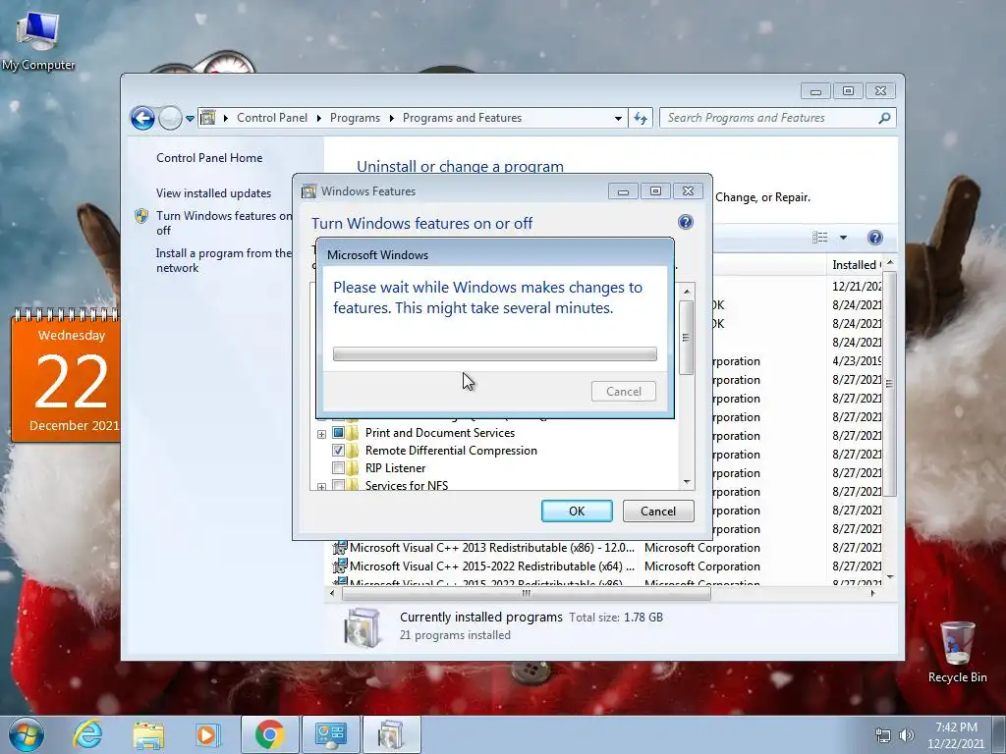Click Cancel in the Windows Features dialog

point(658,511)
